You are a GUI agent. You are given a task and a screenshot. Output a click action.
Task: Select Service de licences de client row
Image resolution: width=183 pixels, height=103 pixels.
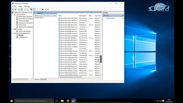79,18
